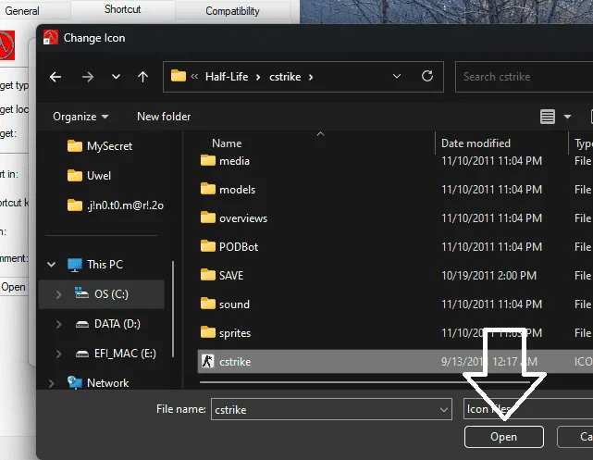Go up one folder level arrow
The image size is (593, 460).
click(142, 77)
